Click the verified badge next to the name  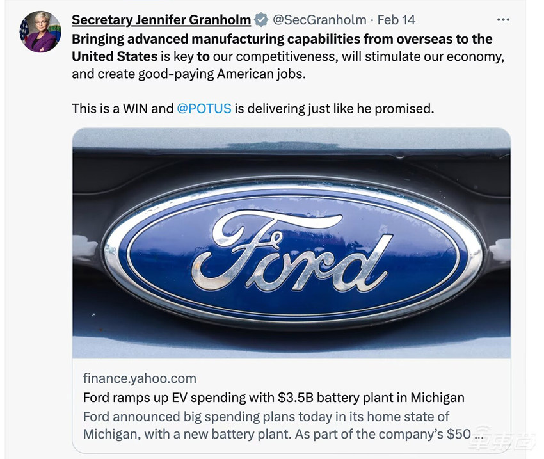261,20
